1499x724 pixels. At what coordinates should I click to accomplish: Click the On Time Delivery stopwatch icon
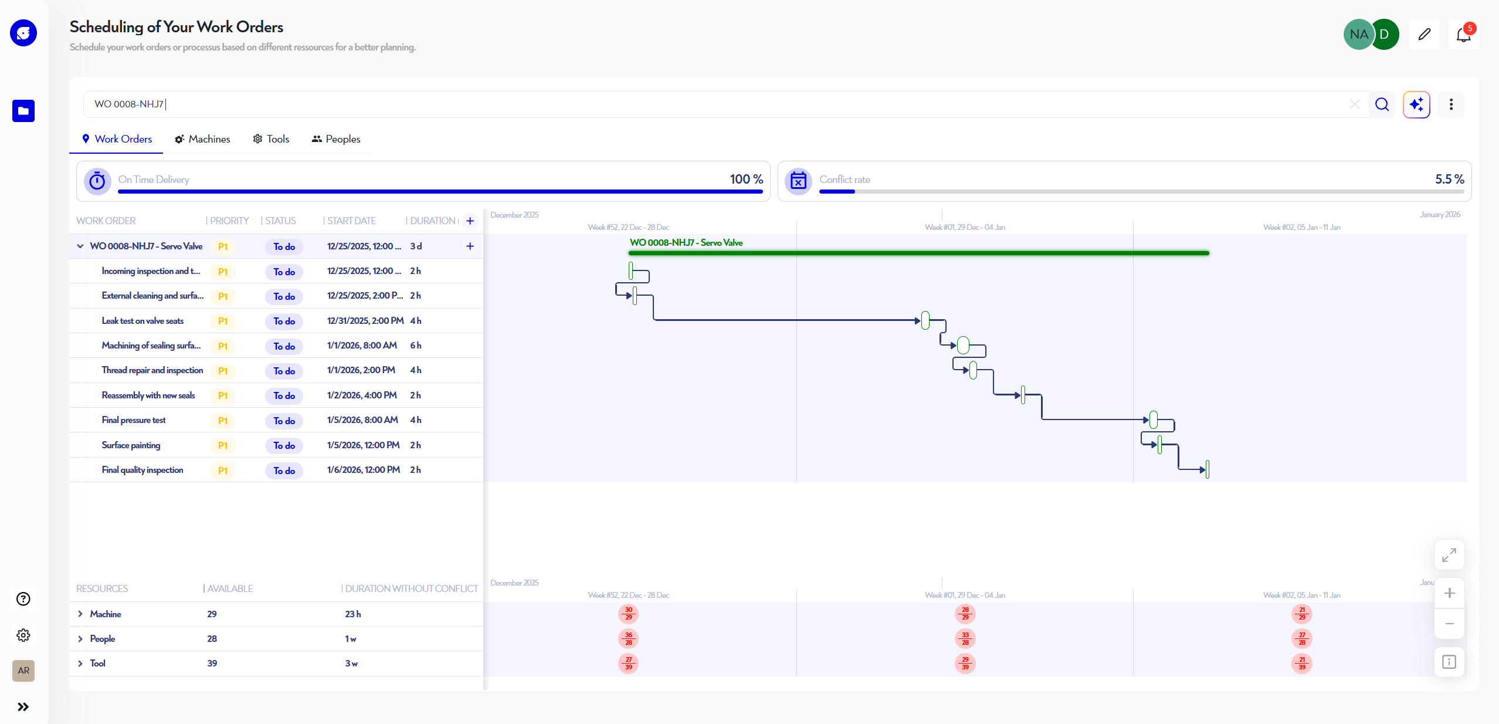coord(97,181)
